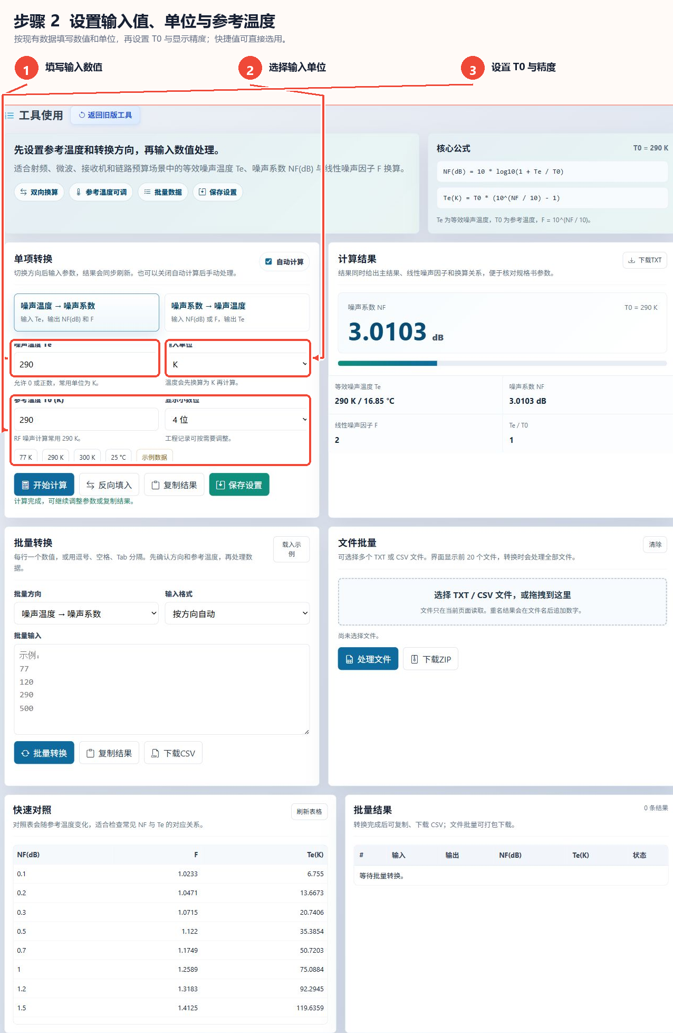Click the 开始计算 button
673x1033 pixels.
(44, 485)
